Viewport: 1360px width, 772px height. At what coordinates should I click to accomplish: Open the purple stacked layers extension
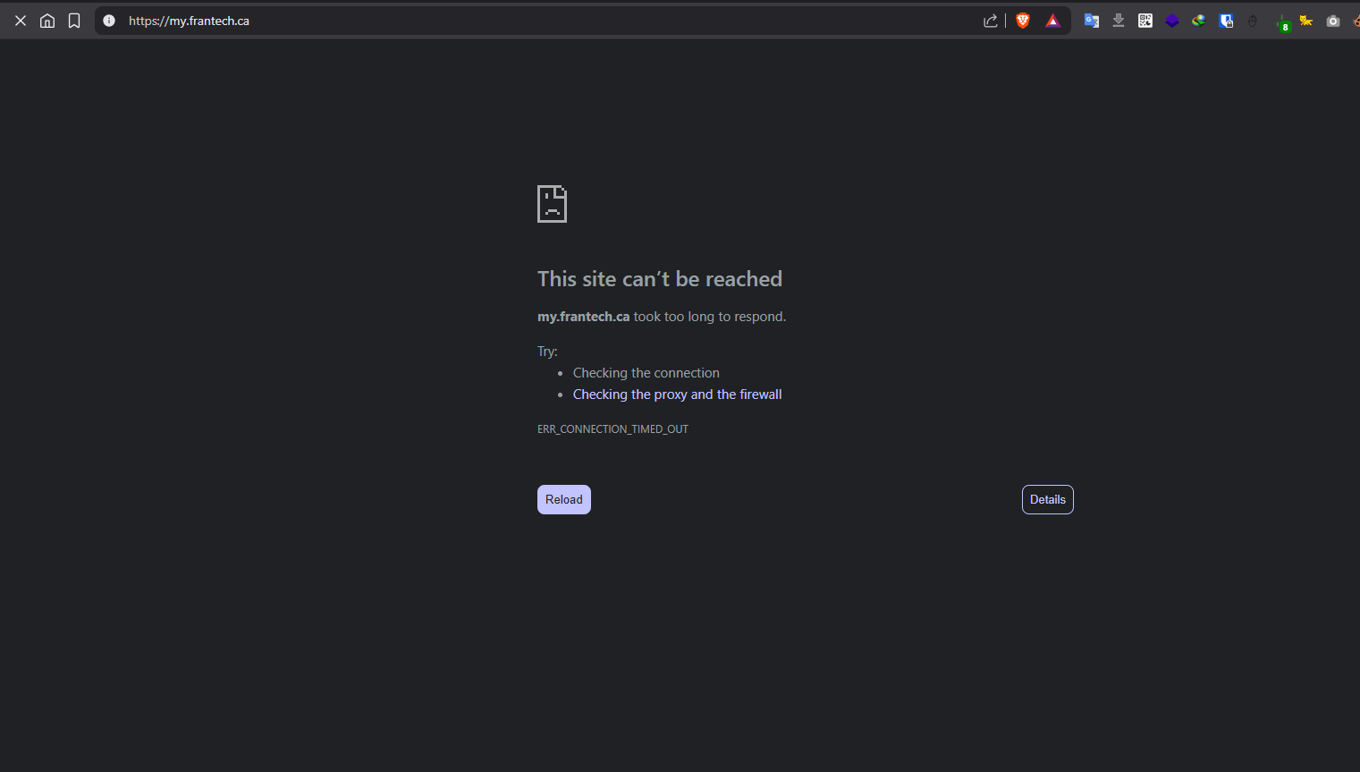(1172, 21)
